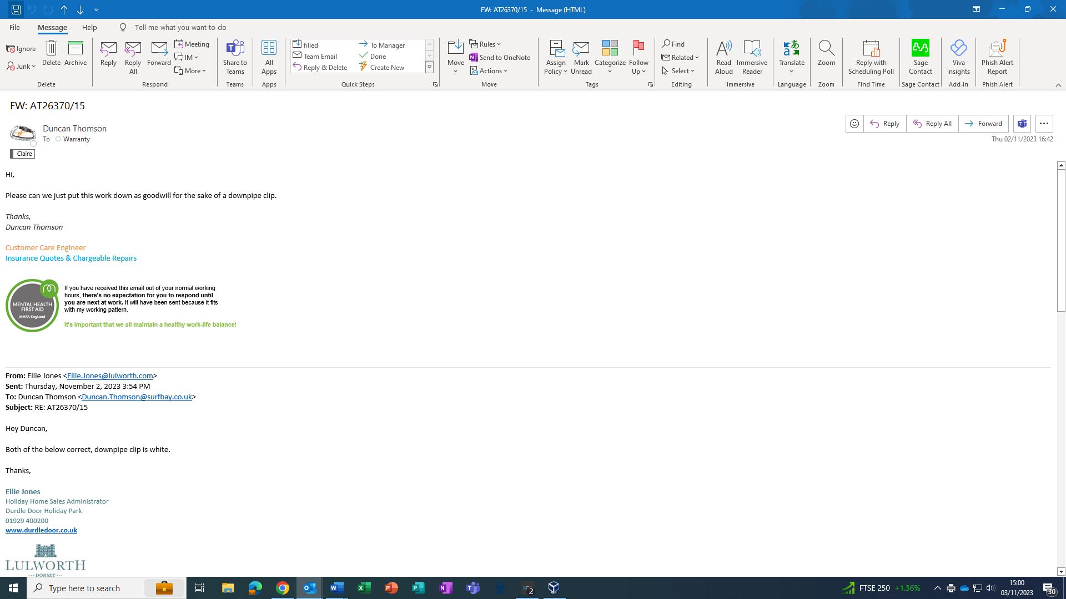1066x599 pixels.
Task: Collapse the ribbon with the chevron
Action: 1058,85
